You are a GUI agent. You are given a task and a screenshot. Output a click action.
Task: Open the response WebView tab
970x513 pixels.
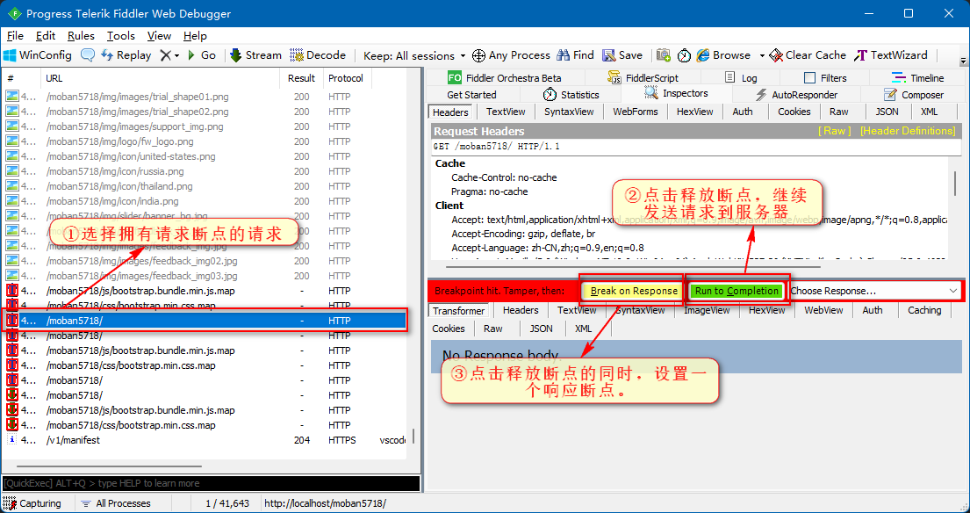(x=823, y=311)
